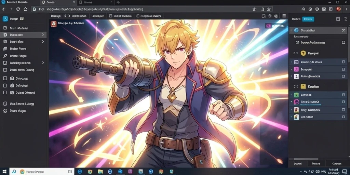The height and width of the screenshot is (175, 350).
Task: Tick the checkbox on the lavender-thumbnail layer row
Action: [x=344, y=62]
